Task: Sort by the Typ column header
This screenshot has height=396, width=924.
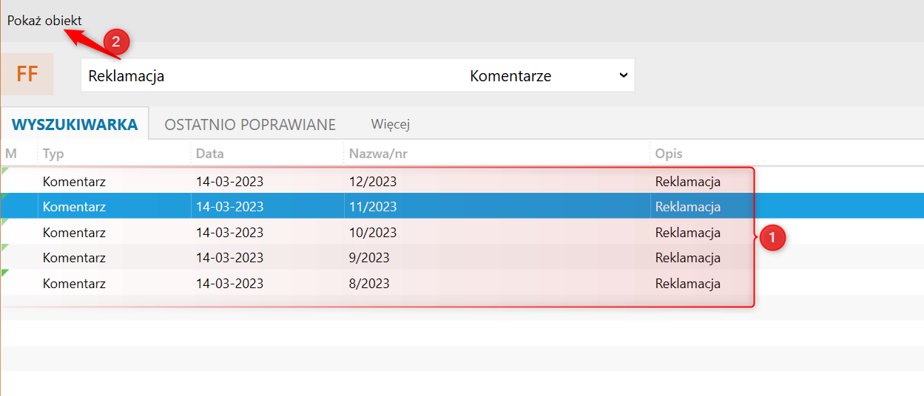Action: 54,154
